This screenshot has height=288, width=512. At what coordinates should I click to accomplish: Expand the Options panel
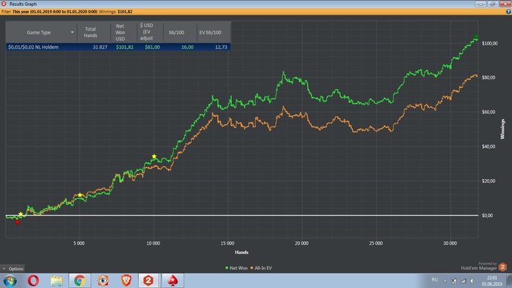point(12,269)
